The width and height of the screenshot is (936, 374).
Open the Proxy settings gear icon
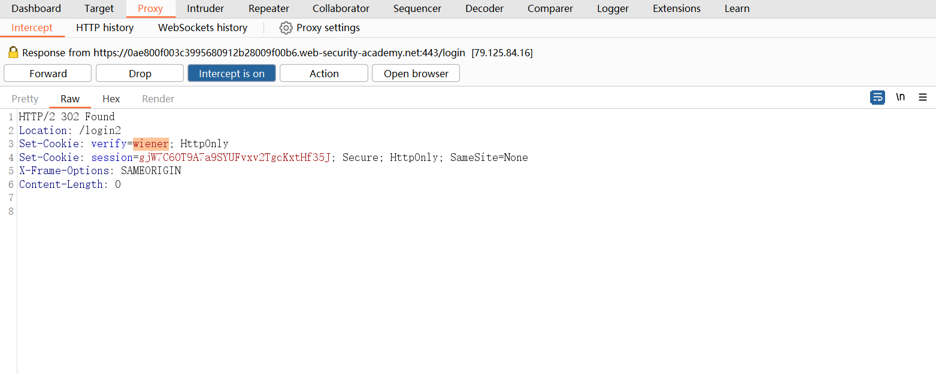pyautogui.click(x=286, y=28)
